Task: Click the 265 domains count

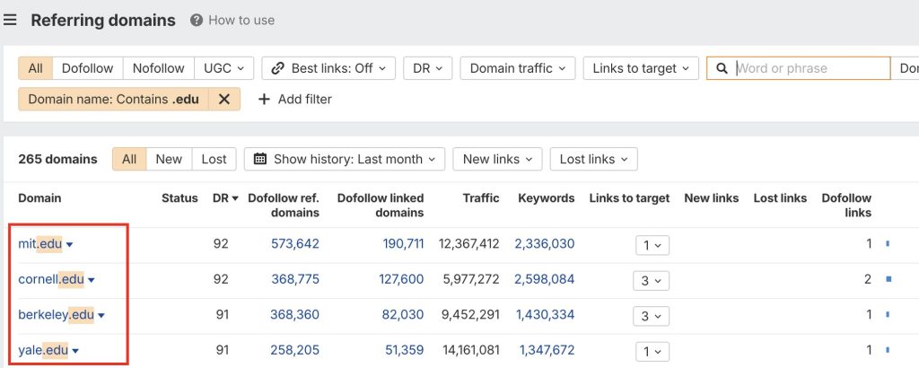Action: [x=58, y=160]
